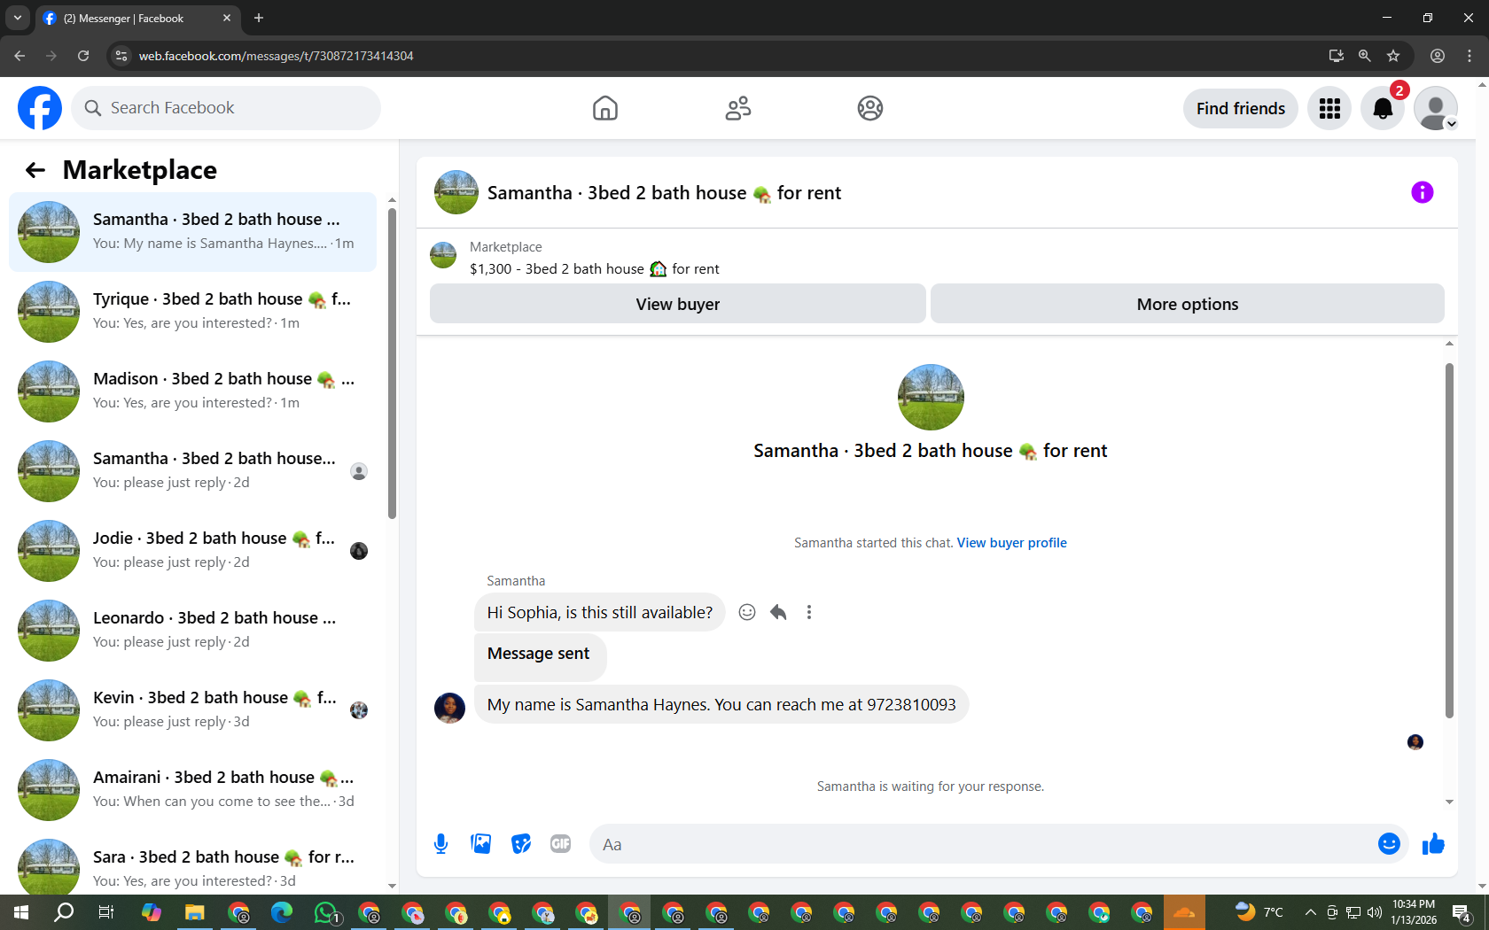Open Jodie's marketplace conversation
The image size is (1489, 930).
coord(193,551)
